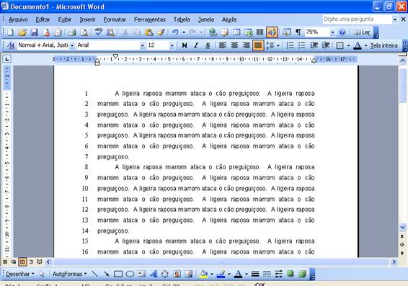
Task: Open the Ferramentas menu
Action: click(150, 19)
